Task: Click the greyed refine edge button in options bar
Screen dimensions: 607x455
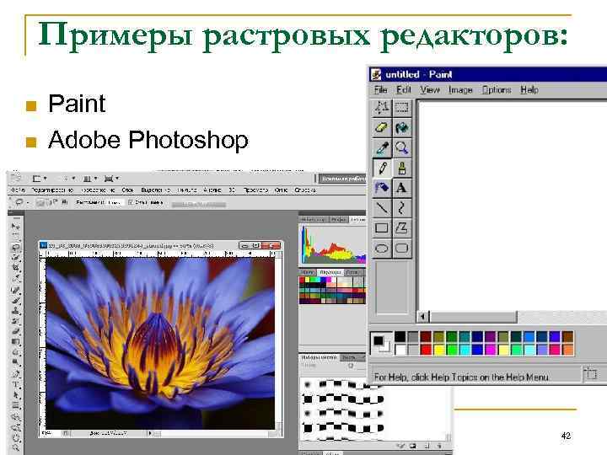Action: click(x=199, y=204)
